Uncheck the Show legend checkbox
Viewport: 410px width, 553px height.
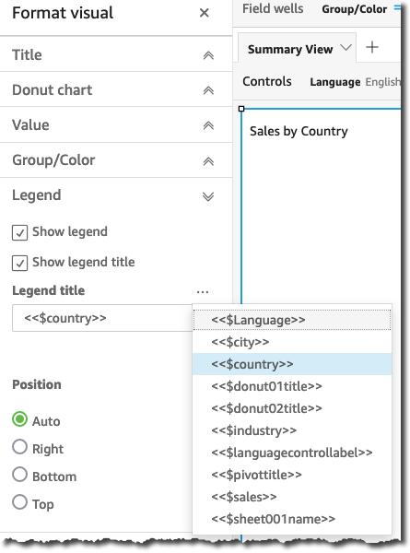coord(19,232)
